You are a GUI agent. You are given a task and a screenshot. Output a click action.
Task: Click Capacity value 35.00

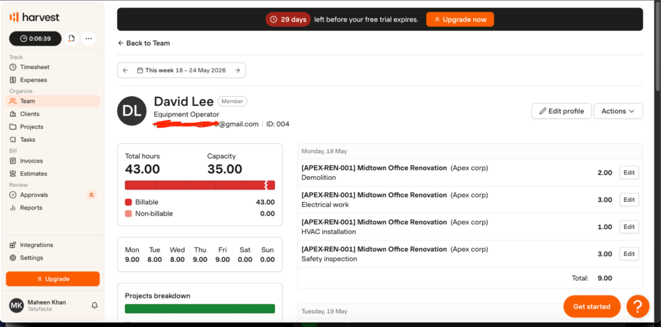point(225,170)
